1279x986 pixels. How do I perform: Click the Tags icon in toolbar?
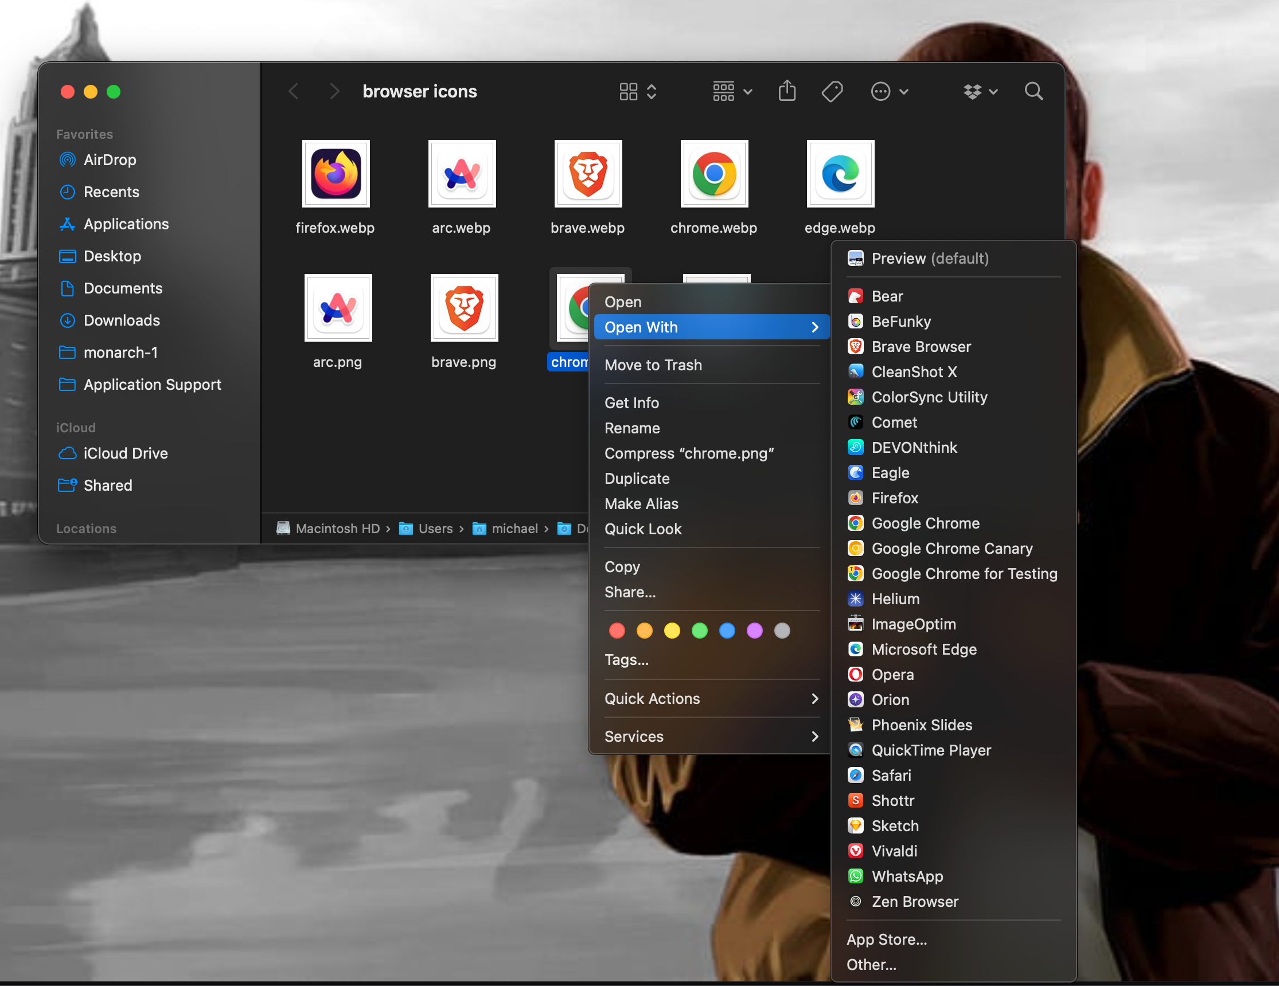coord(832,91)
